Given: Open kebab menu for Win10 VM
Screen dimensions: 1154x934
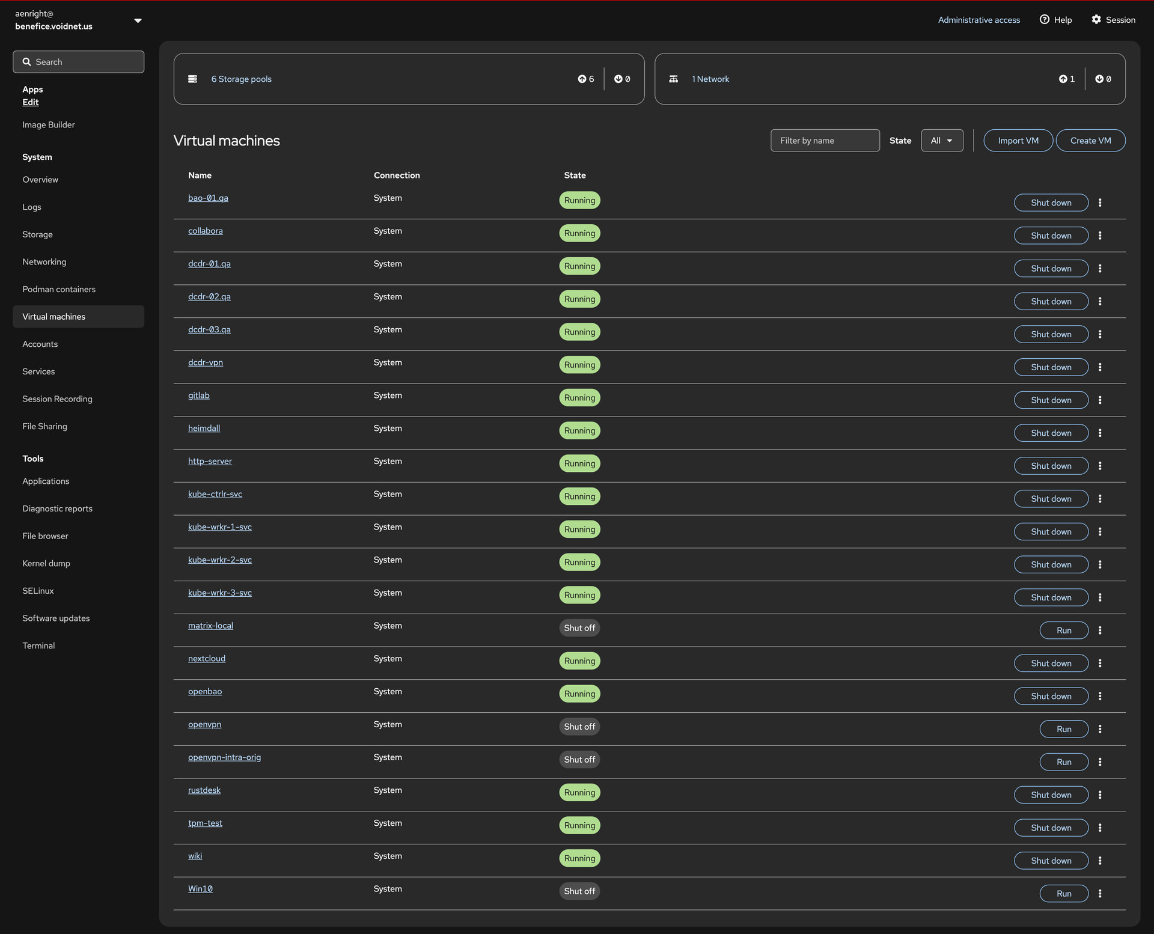Looking at the screenshot, I should click(1100, 894).
